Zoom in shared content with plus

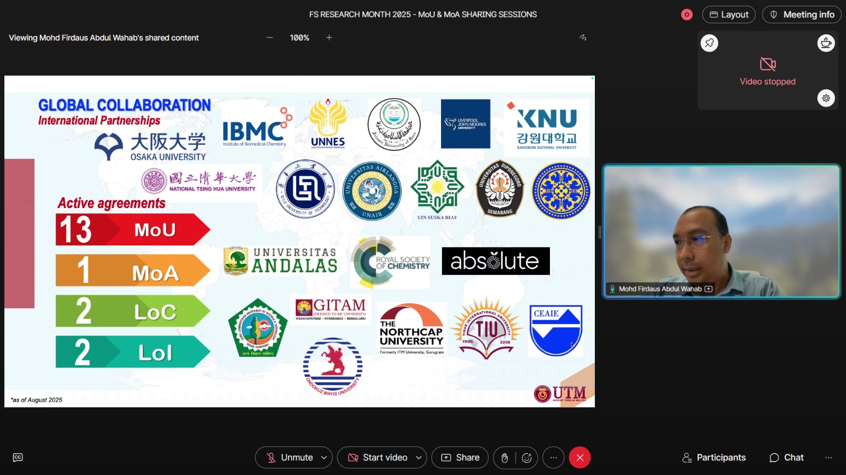click(x=329, y=37)
